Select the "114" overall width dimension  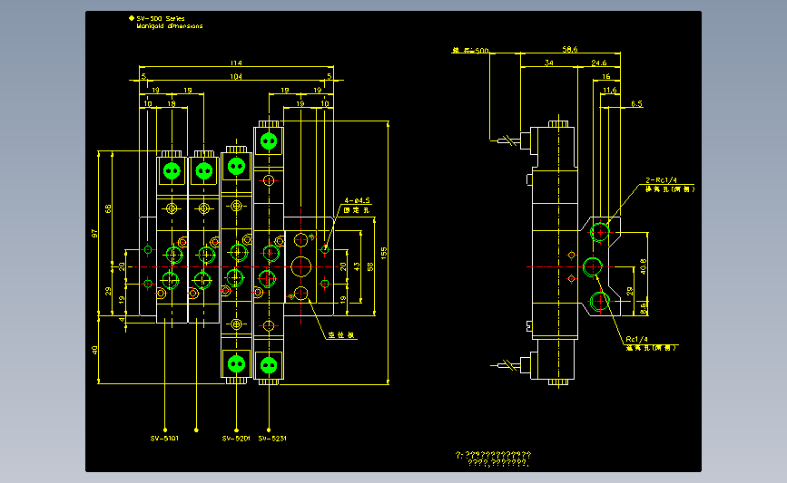tap(236, 63)
